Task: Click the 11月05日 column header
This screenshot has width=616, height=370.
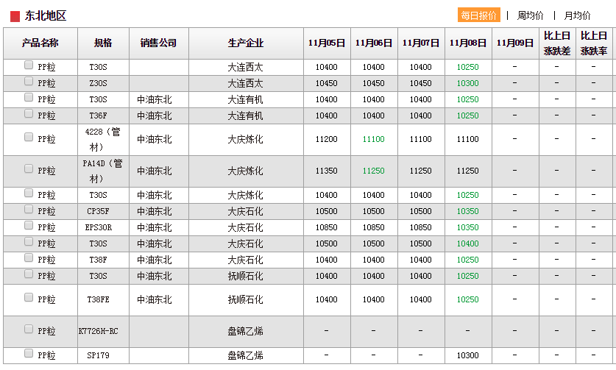Action: [327, 43]
